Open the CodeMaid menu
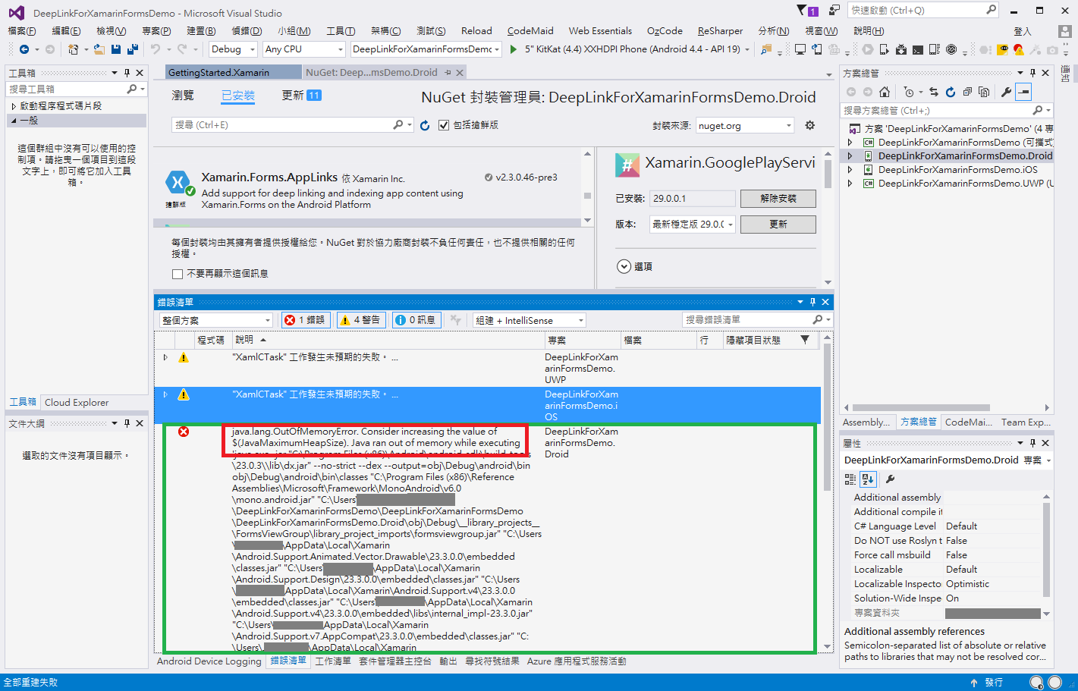This screenshot has height=691, width=1078. point(530,31)
